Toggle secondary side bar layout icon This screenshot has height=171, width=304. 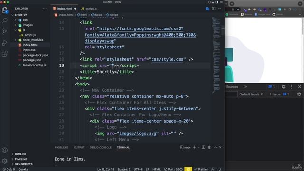(217, 2)
